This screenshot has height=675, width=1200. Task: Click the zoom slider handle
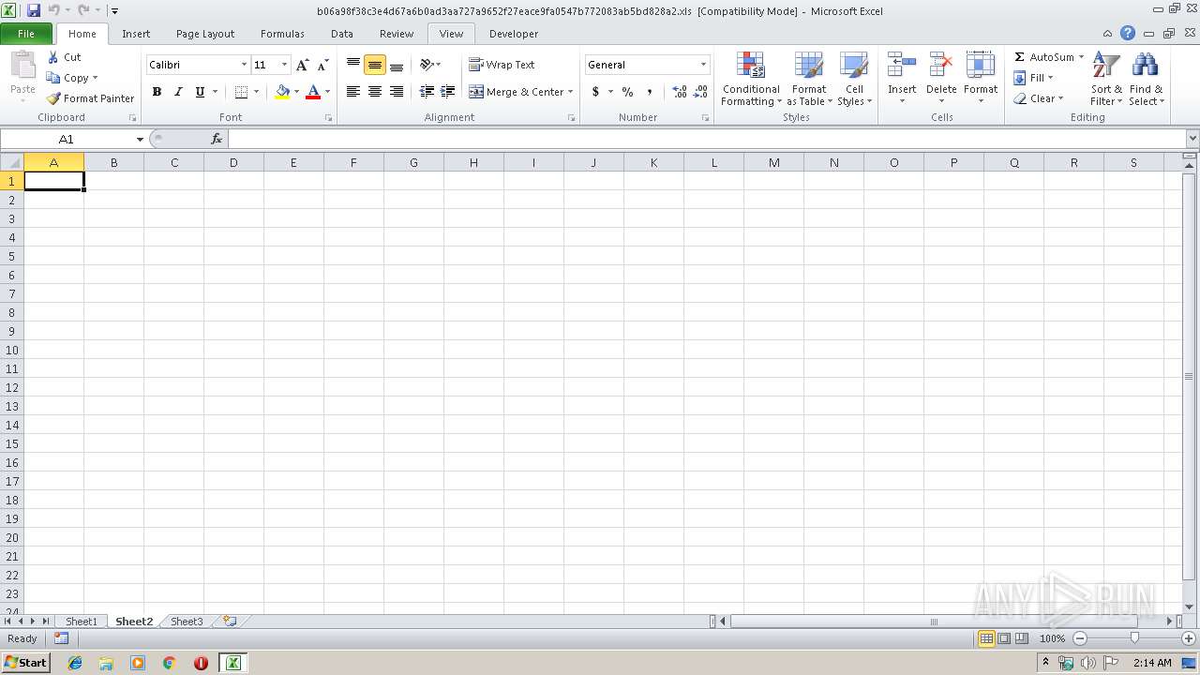(1134, 638)
